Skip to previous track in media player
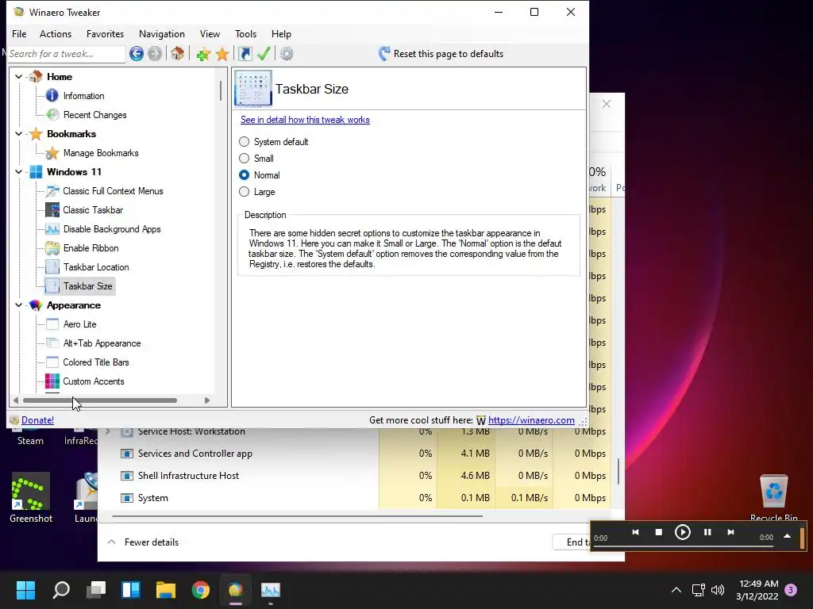 click(635, 532)
